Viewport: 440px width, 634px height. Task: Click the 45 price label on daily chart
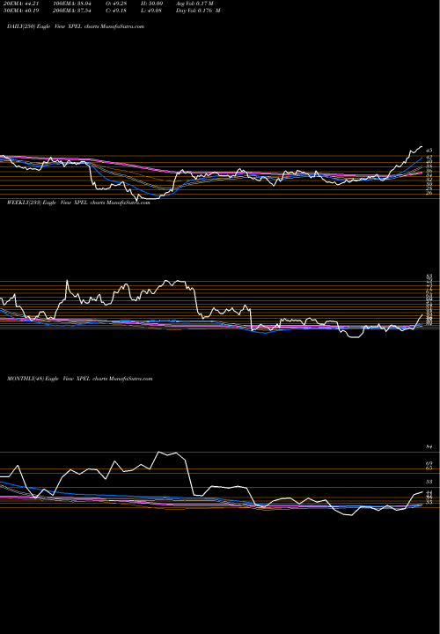430,150
